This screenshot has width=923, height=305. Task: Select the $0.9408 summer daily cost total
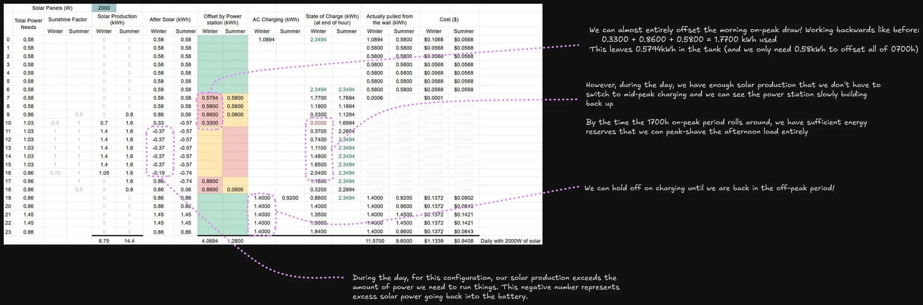(464, 241)
